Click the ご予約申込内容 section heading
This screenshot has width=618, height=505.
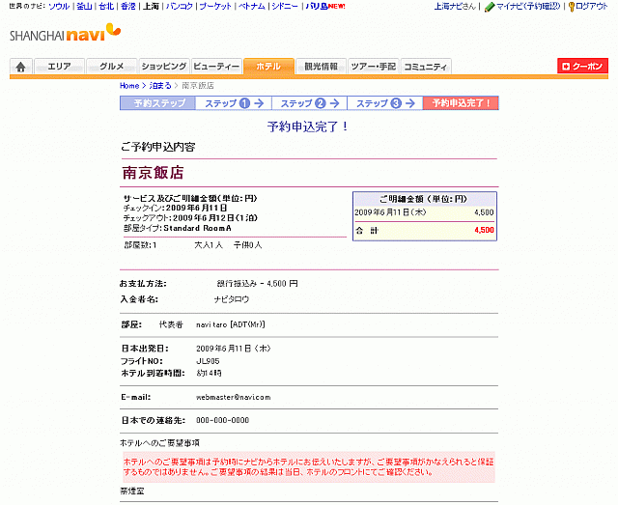click(x=158, y=147)
